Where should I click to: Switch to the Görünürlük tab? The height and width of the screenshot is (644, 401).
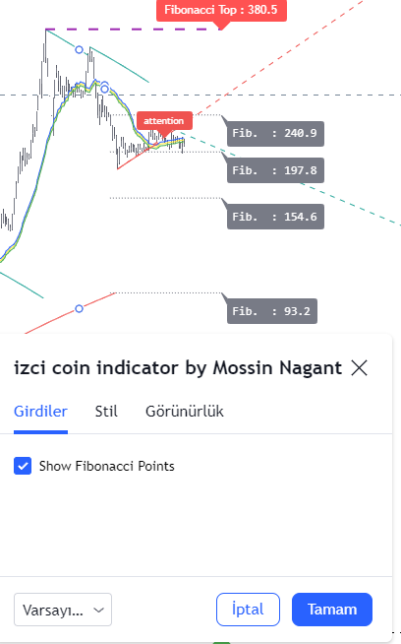(x=185, y=412)
